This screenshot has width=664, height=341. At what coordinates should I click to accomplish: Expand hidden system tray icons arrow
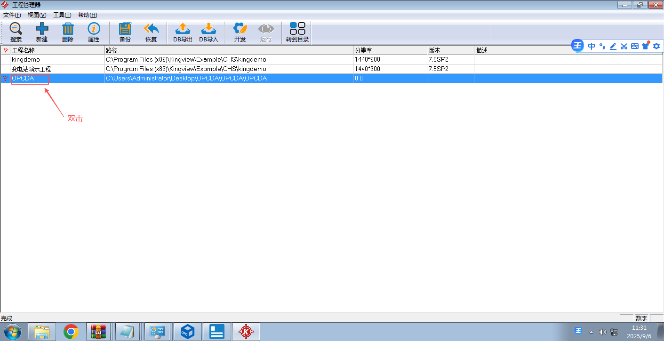point(592,332)
